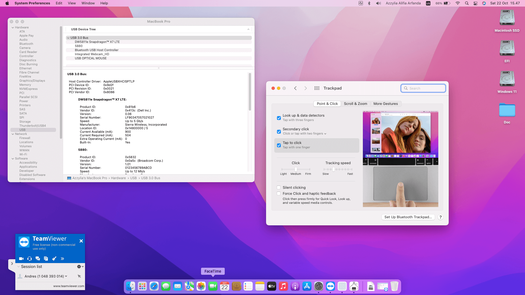Select Bluetooth USB Host Controller device

coord(97,50)
